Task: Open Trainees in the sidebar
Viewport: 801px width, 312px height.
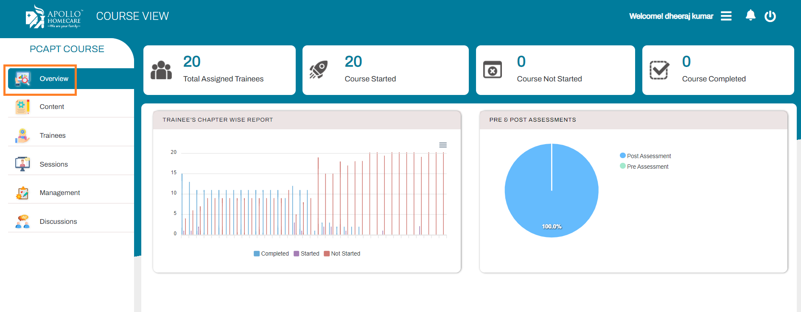Action: [x=71, y=136]
